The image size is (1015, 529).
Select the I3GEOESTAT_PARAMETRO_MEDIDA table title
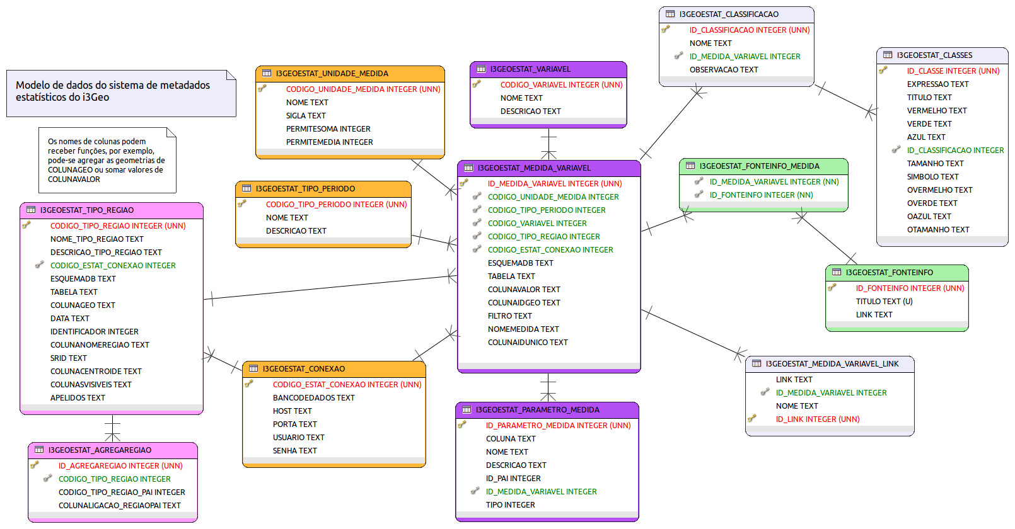pos(538,410)
